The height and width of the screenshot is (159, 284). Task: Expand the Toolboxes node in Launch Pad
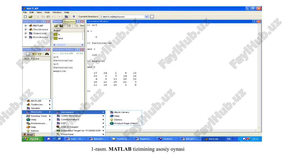click(26, 29)
